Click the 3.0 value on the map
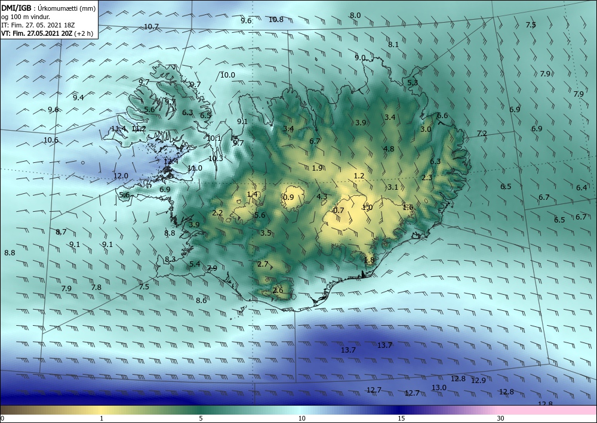 tap(426, 129)
